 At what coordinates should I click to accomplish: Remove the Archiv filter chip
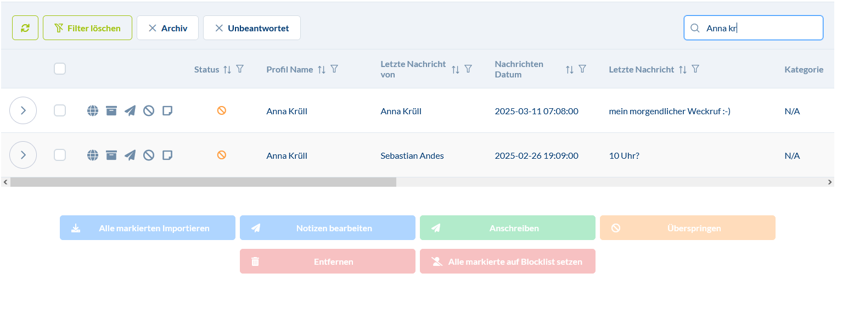[153, 28]
